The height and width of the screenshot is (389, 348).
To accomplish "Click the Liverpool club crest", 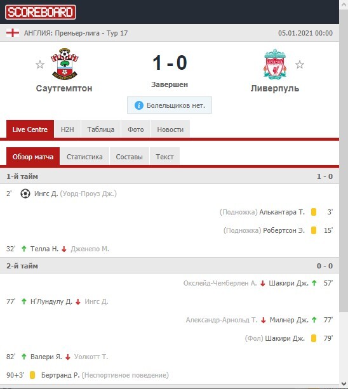I will coord(275,64).
